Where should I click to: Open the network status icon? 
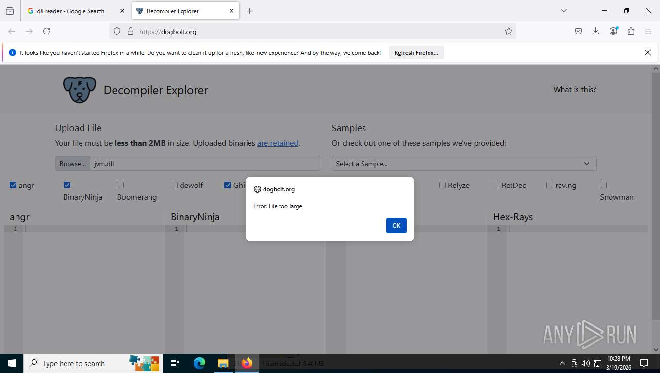pyautogui.click(x=597, y=363)
